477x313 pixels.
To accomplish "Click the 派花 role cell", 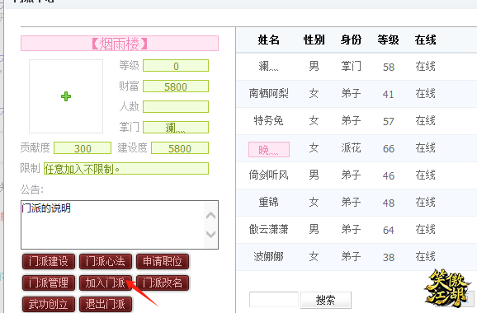I will pyautogui.click(x=351, y=148).
